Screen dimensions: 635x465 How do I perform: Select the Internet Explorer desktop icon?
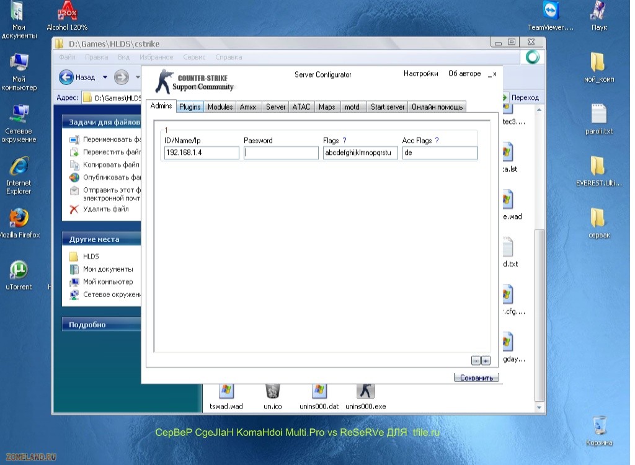point(19,176)
